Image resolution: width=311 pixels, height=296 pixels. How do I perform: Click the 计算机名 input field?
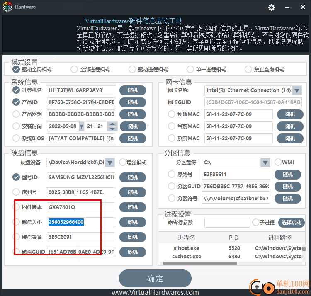tap(81, 90)
